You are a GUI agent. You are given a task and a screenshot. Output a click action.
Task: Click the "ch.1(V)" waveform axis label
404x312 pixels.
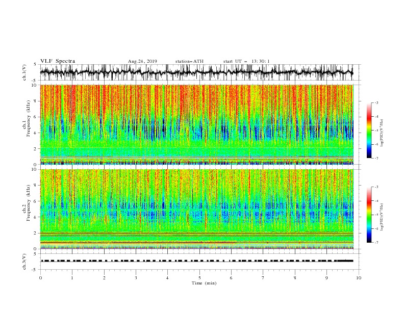(24, 72)
